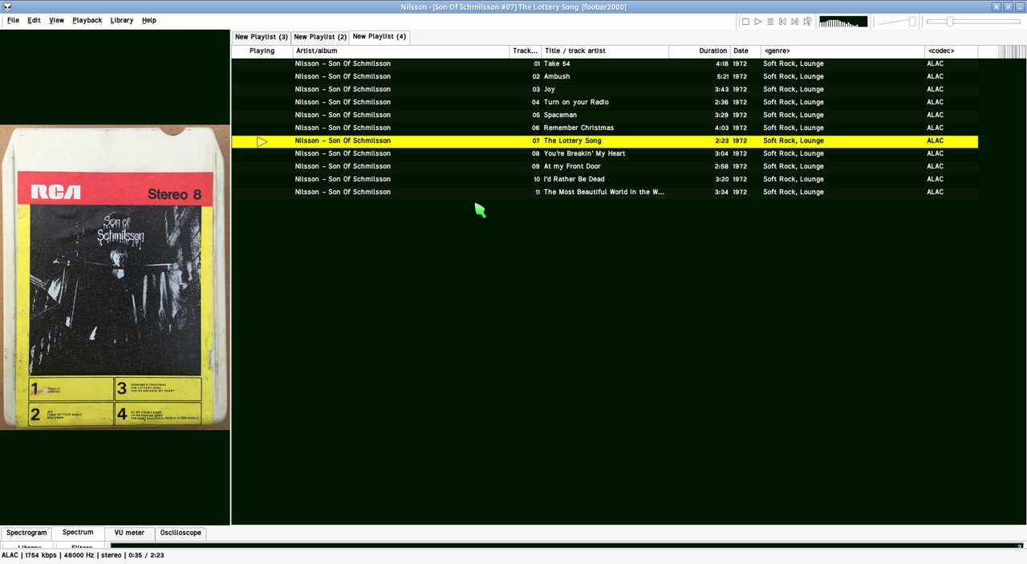The width and height of the screenshot is (1027, 564).
Task: Click the artist/album cell of Remember Christmas row
Action: coord(343,128)
